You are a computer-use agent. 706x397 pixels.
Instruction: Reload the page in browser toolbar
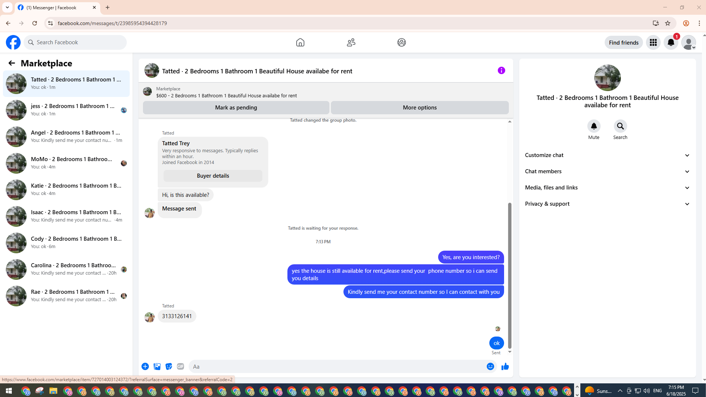click(35, 23)
